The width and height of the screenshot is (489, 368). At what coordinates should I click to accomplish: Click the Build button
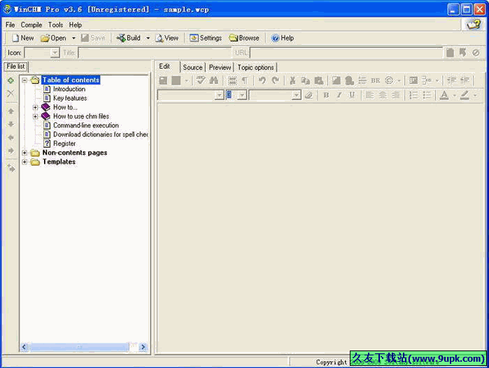tap(129, 38)
